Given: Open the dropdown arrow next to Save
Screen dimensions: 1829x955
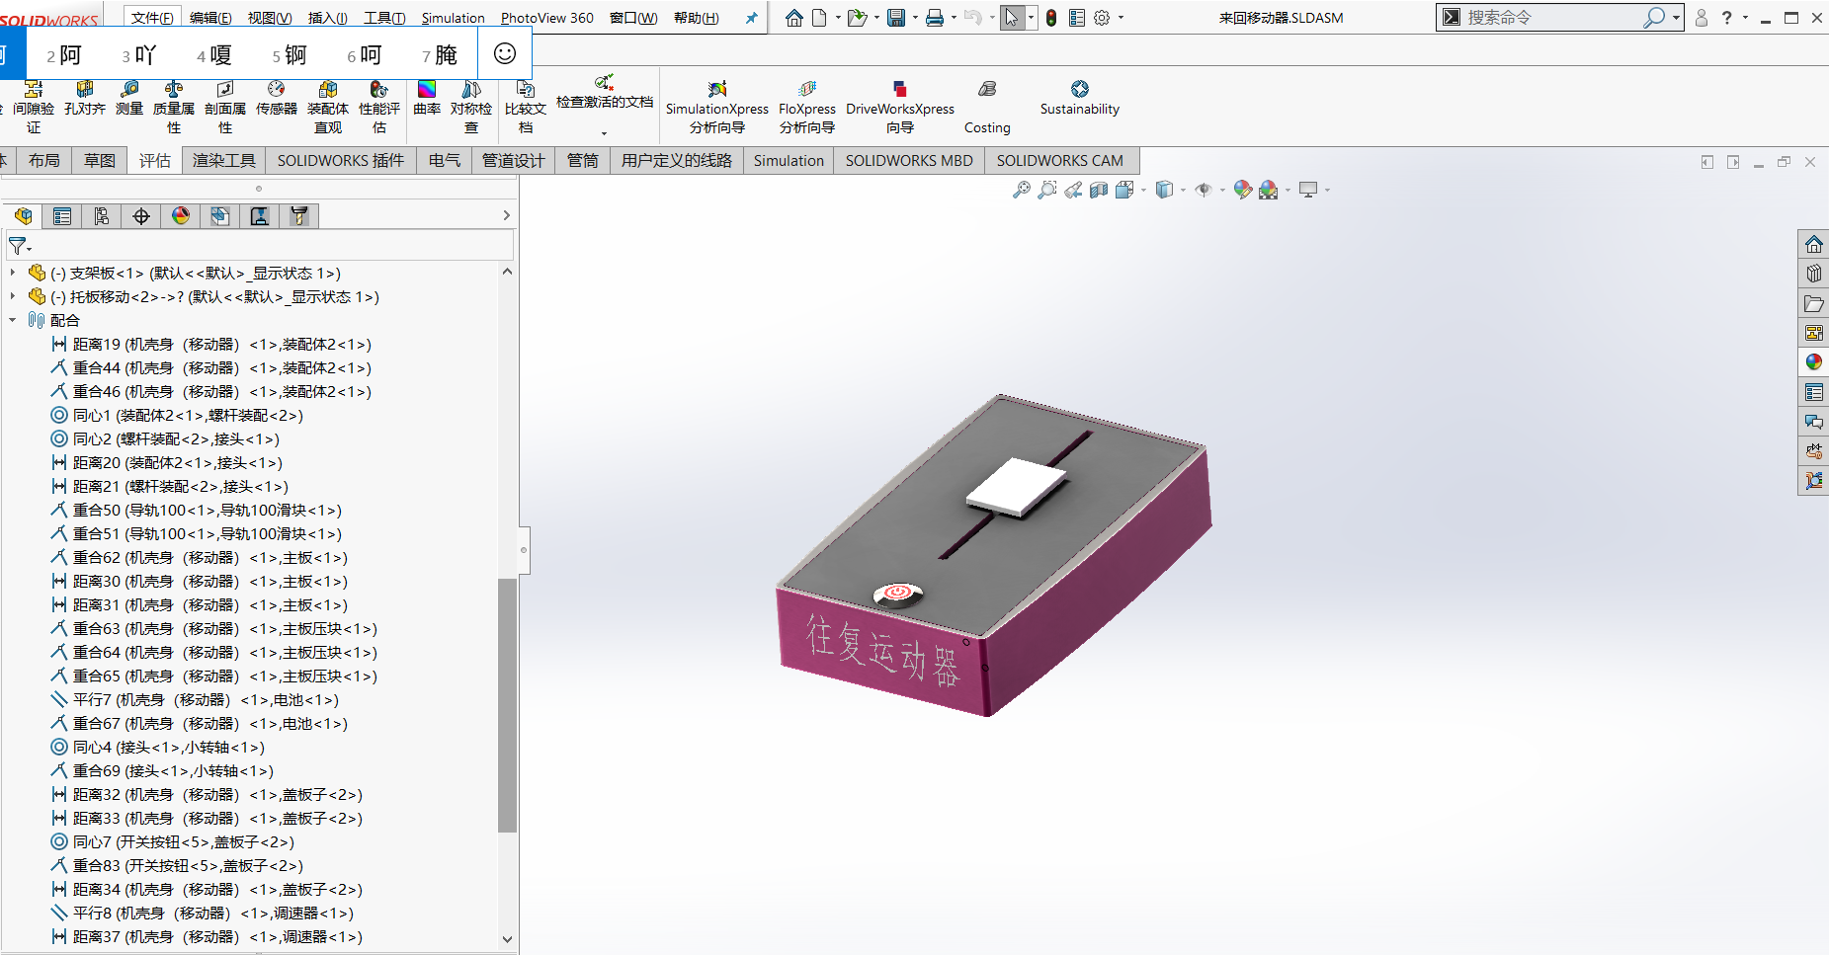Looking at the screenshot, I should click(915, 18).
